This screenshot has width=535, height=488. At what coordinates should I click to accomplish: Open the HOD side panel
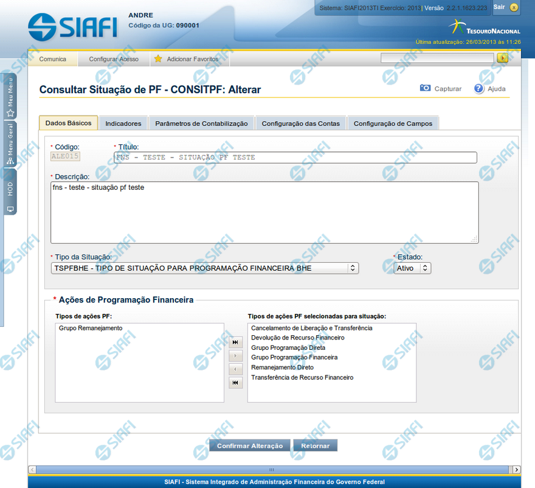[x=10, y=192]
